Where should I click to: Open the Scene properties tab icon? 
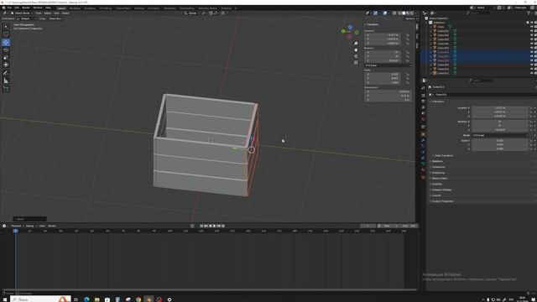point(423,113)
